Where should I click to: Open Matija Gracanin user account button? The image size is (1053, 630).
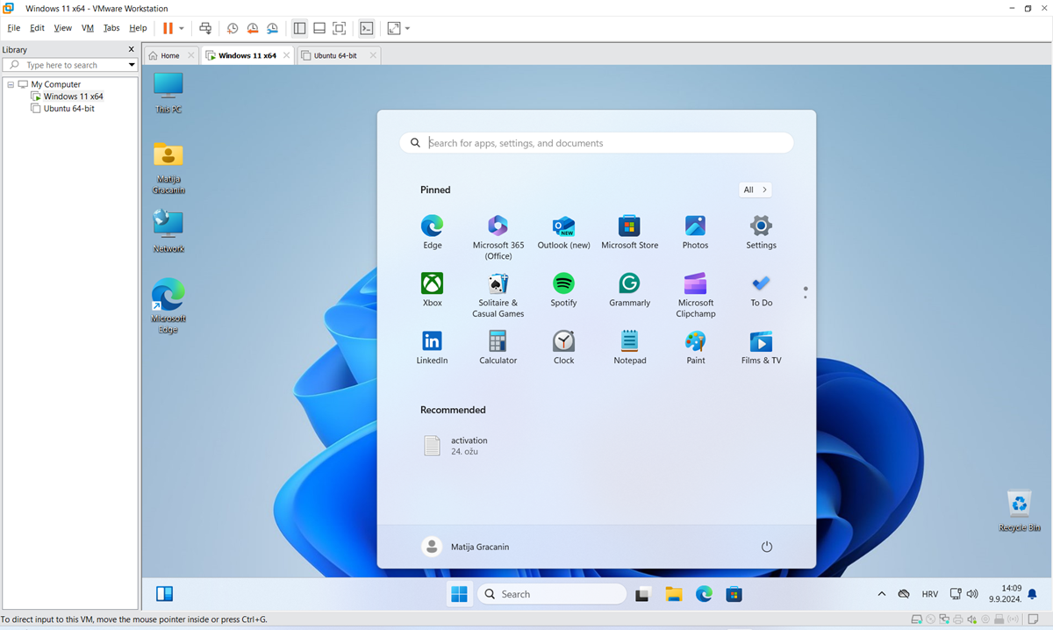(x=465, y=547)
